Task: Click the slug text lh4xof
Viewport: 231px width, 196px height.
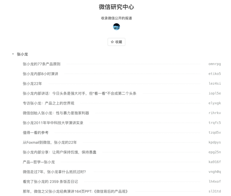Action: (215, 182)
